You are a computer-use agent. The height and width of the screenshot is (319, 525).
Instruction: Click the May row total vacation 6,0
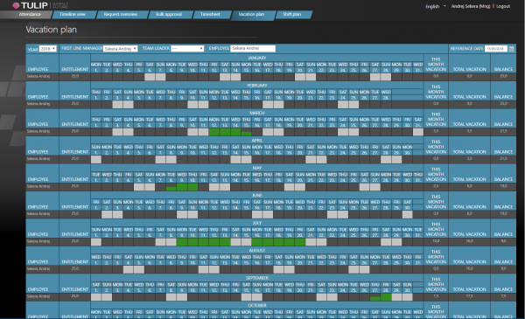pyautogui.click(x=469, y=186)
